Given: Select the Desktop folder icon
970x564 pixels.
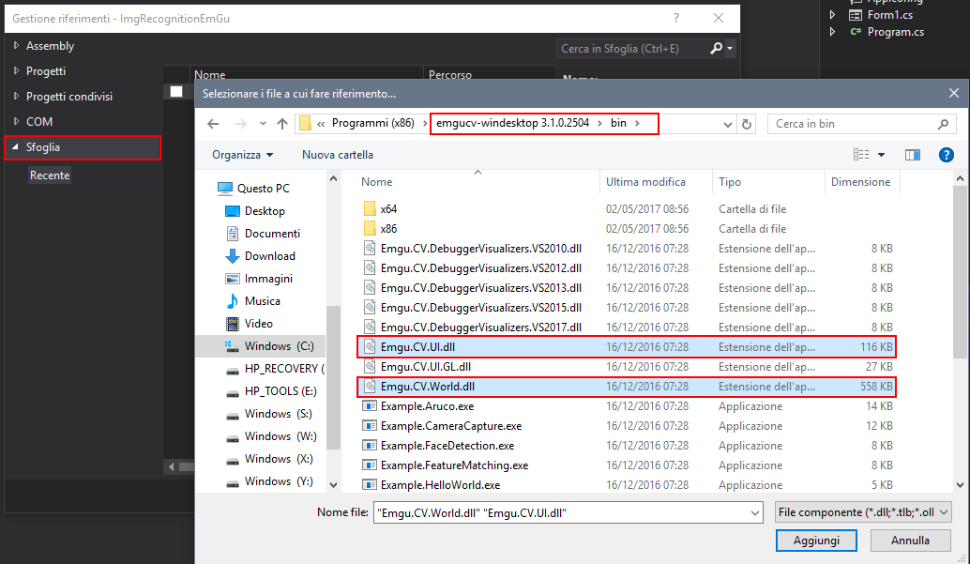Looking at the screenshot, I should pos(233,211).
